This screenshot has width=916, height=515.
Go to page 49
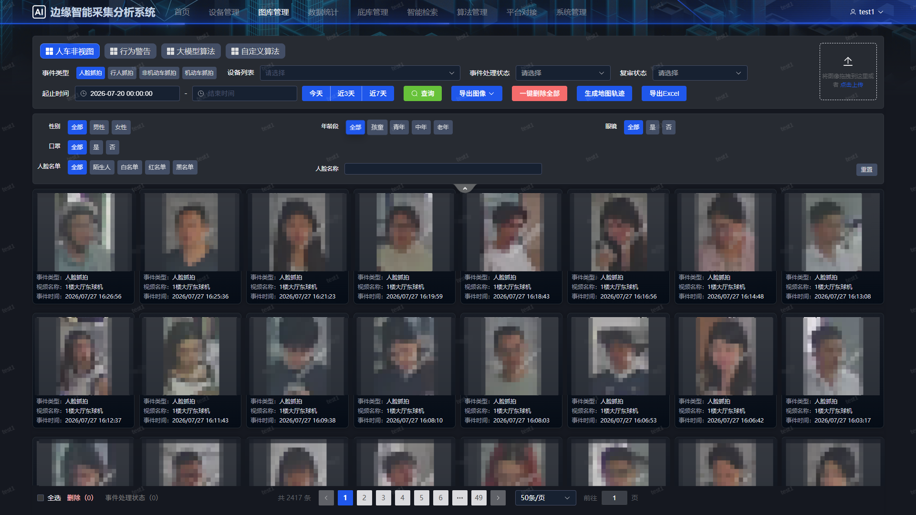[479, 498]
